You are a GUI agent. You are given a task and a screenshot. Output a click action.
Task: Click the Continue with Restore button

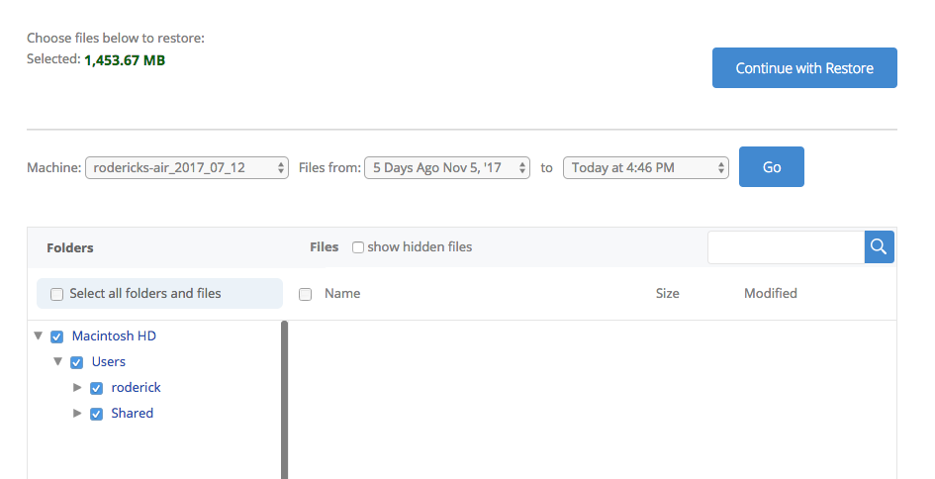click(x=804, y=68)
